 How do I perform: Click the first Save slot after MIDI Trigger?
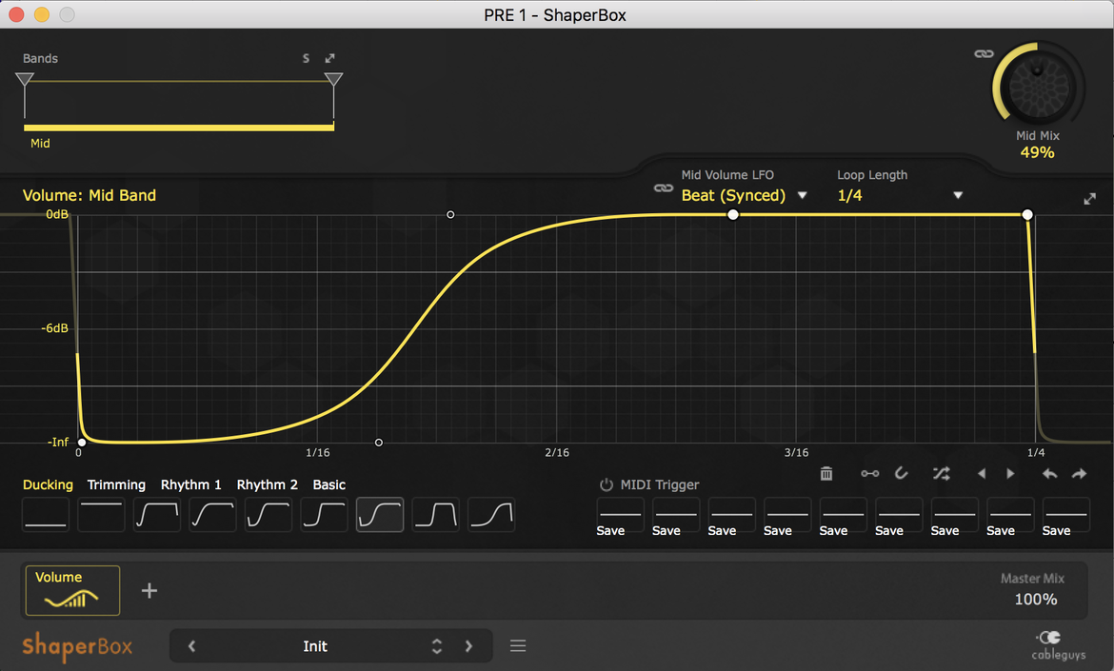(620, 518)
